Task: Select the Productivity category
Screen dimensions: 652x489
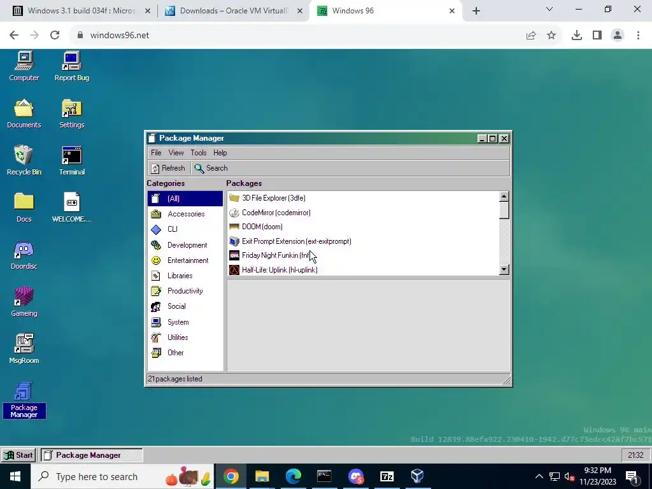Action: coord(185,291)
